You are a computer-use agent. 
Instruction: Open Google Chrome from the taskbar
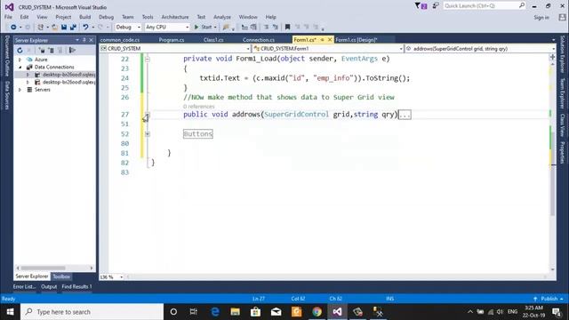click(x=317, y=312)
